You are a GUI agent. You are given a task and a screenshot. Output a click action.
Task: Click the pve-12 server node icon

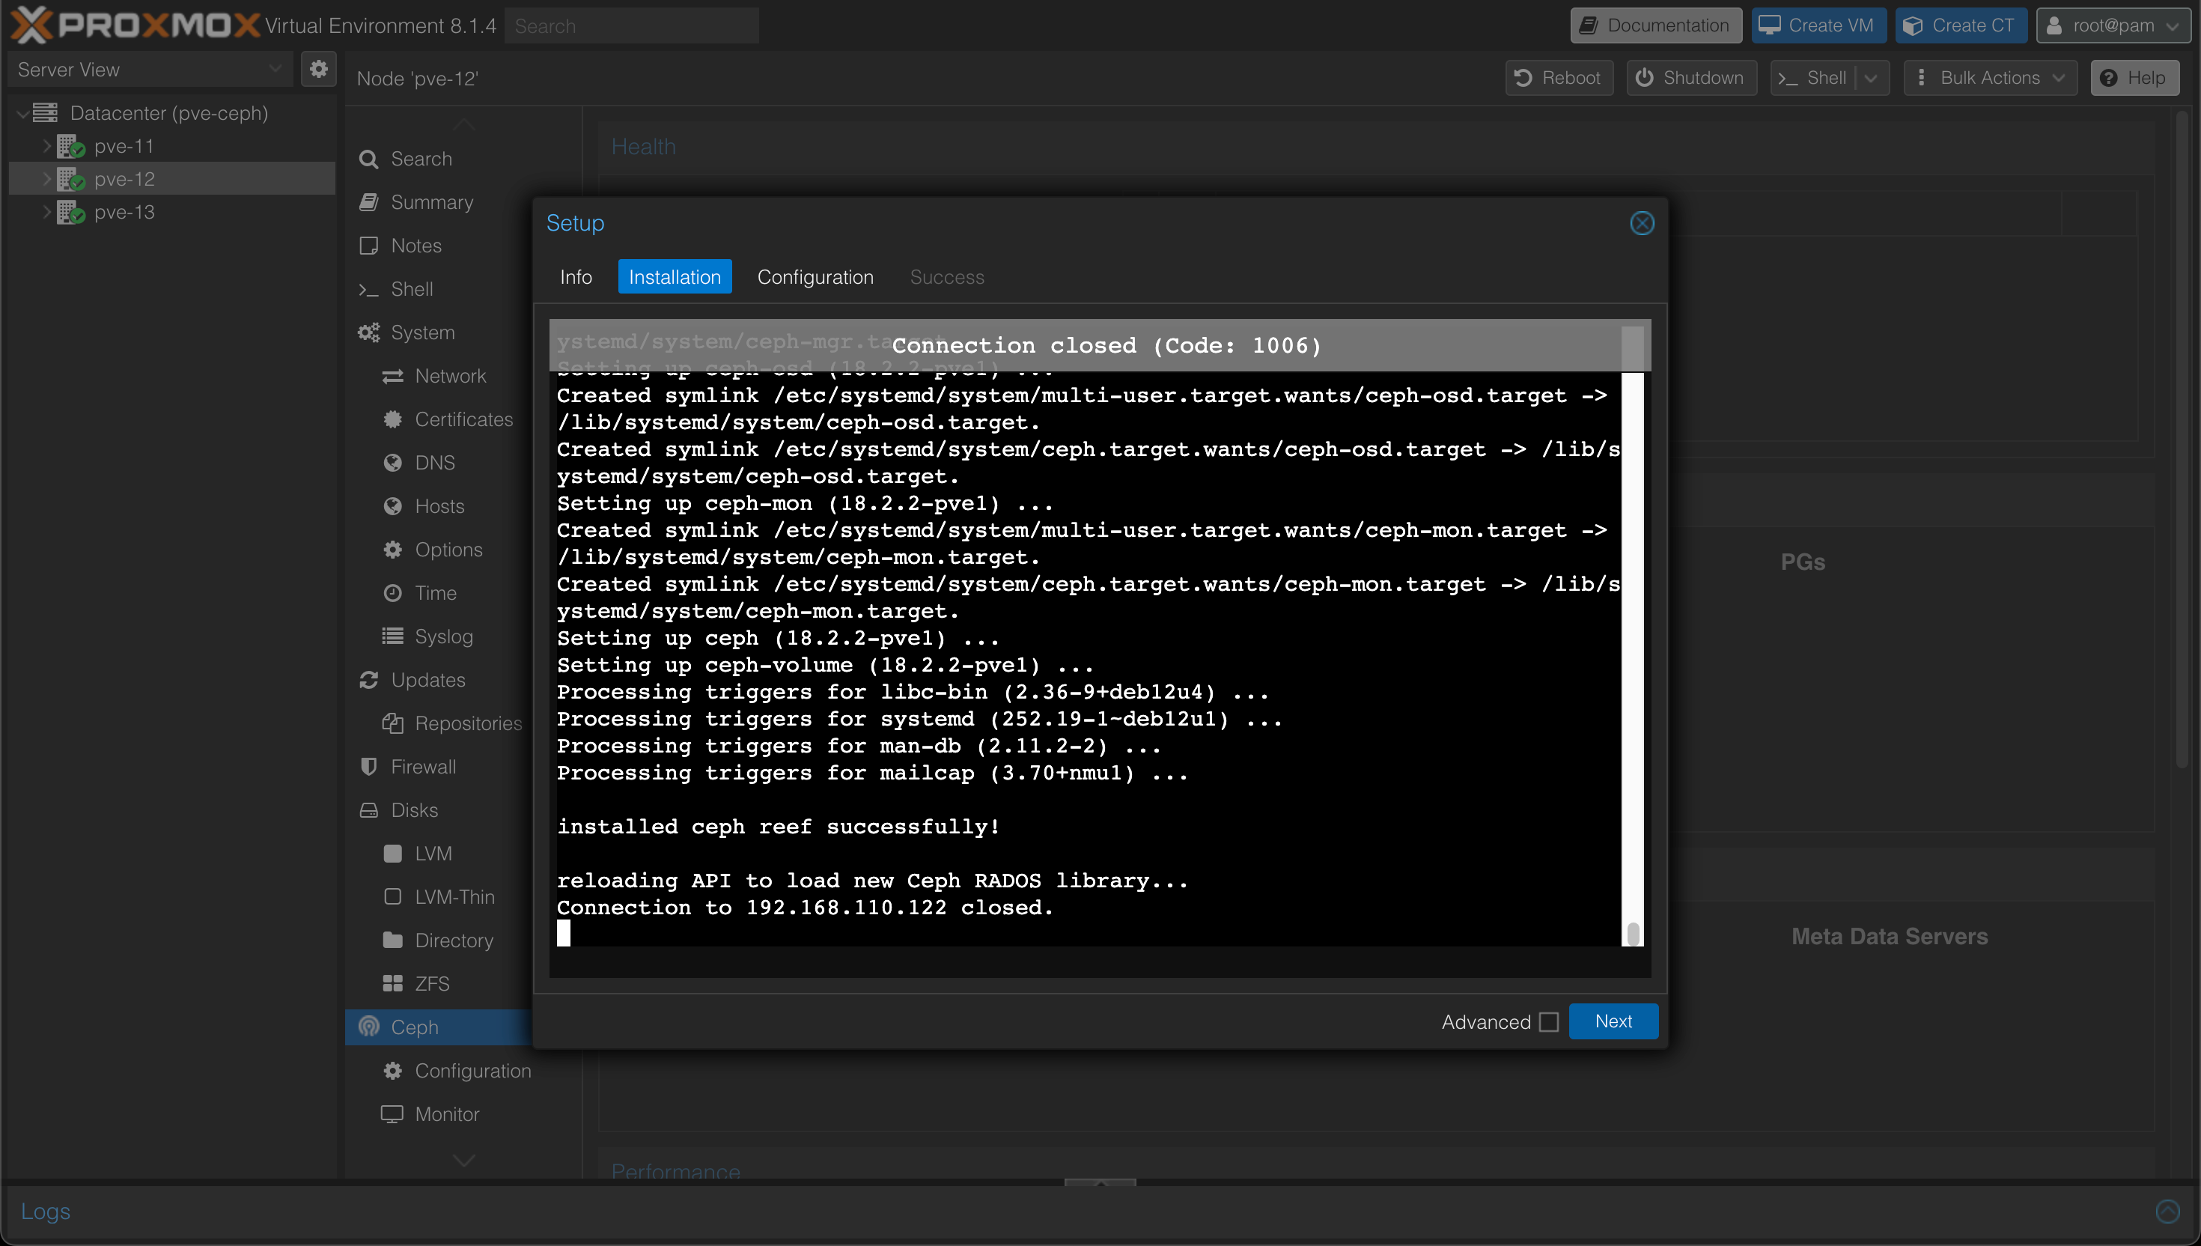click(70, 178)
